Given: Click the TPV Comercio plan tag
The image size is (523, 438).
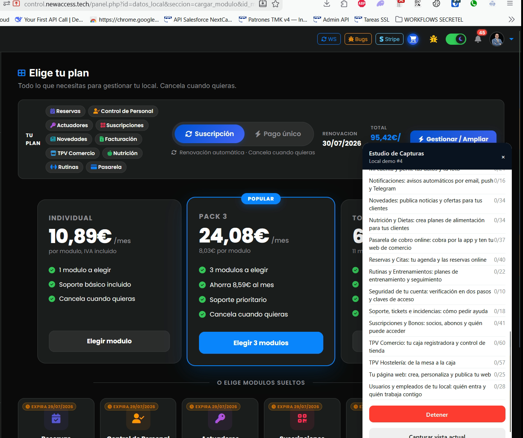Looking at the screenshot, I should (x=72, y=153).
